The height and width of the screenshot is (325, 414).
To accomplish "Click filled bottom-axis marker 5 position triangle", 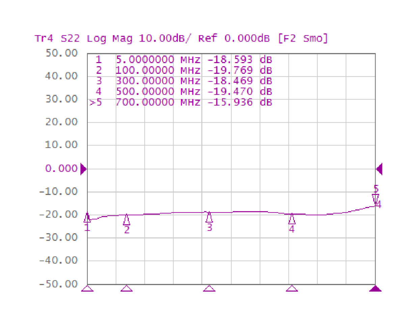I will 376,288.
